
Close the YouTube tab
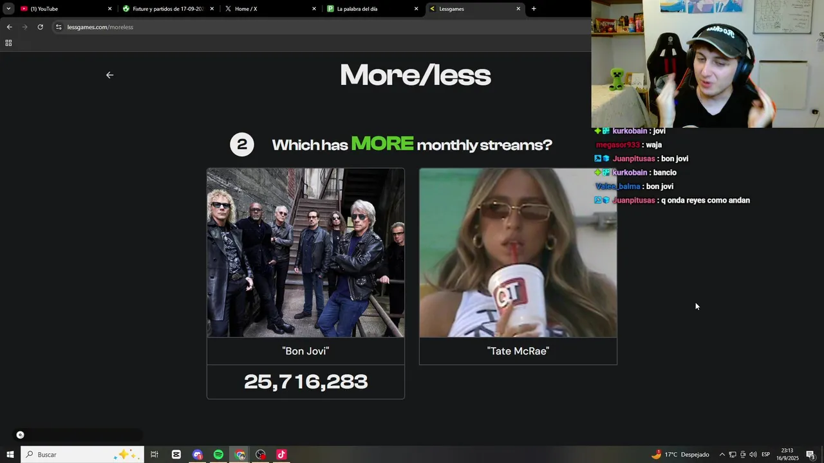click(x=109, y=9)
